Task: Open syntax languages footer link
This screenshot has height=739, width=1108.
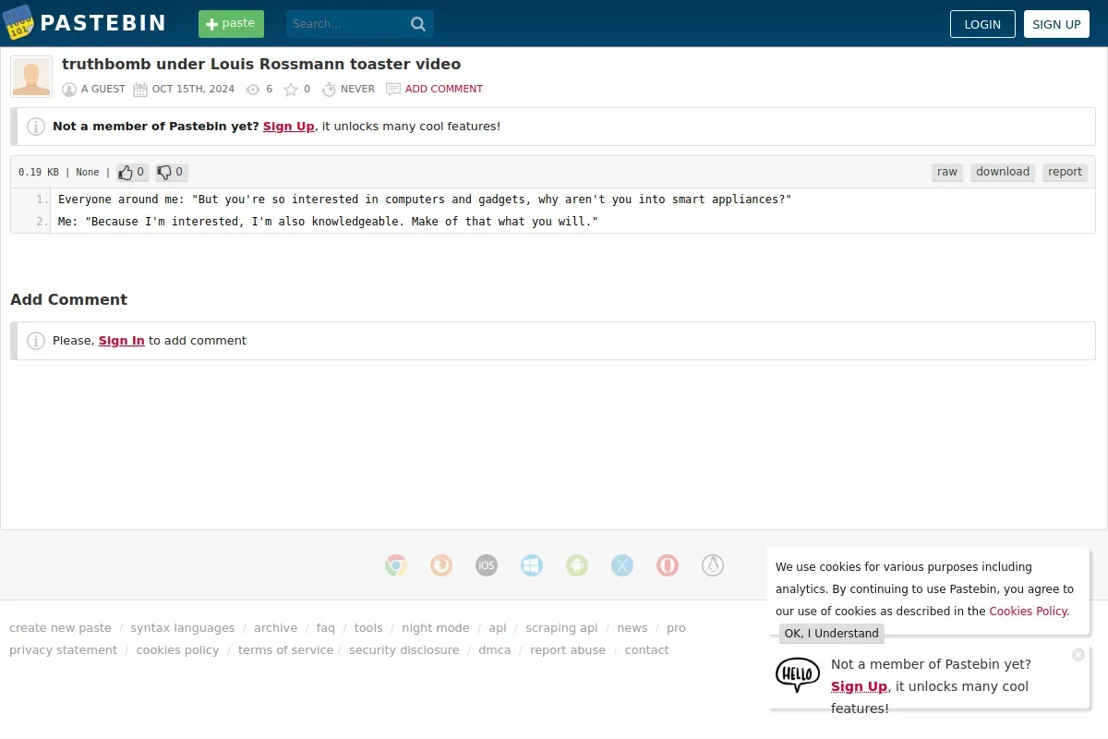Action: 183,628
